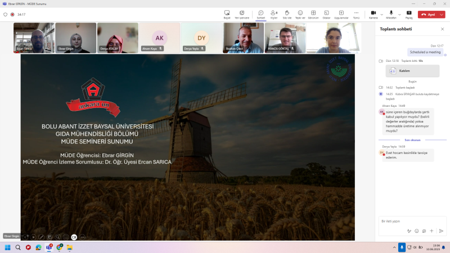
Task: Open the Başlat toolbar option
Action: coord(227,15)
